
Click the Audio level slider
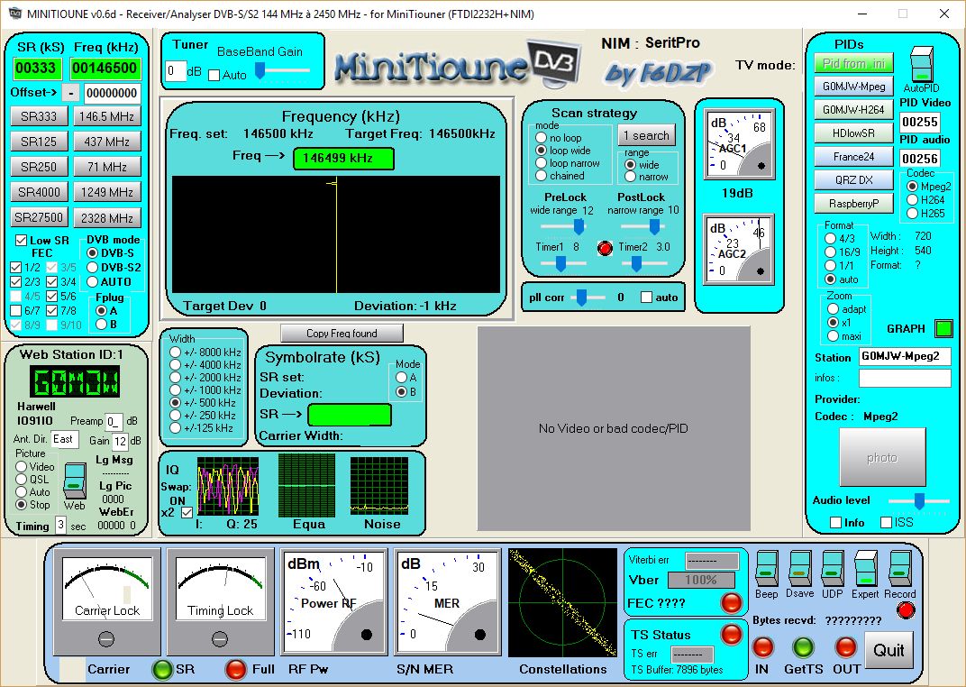918,501
